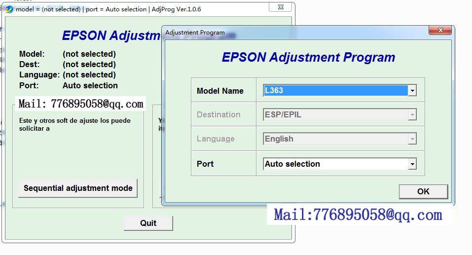Click the EPSON Adjustment Program dialog heading
The image size is (472, 255).
(x=308, y=57)
